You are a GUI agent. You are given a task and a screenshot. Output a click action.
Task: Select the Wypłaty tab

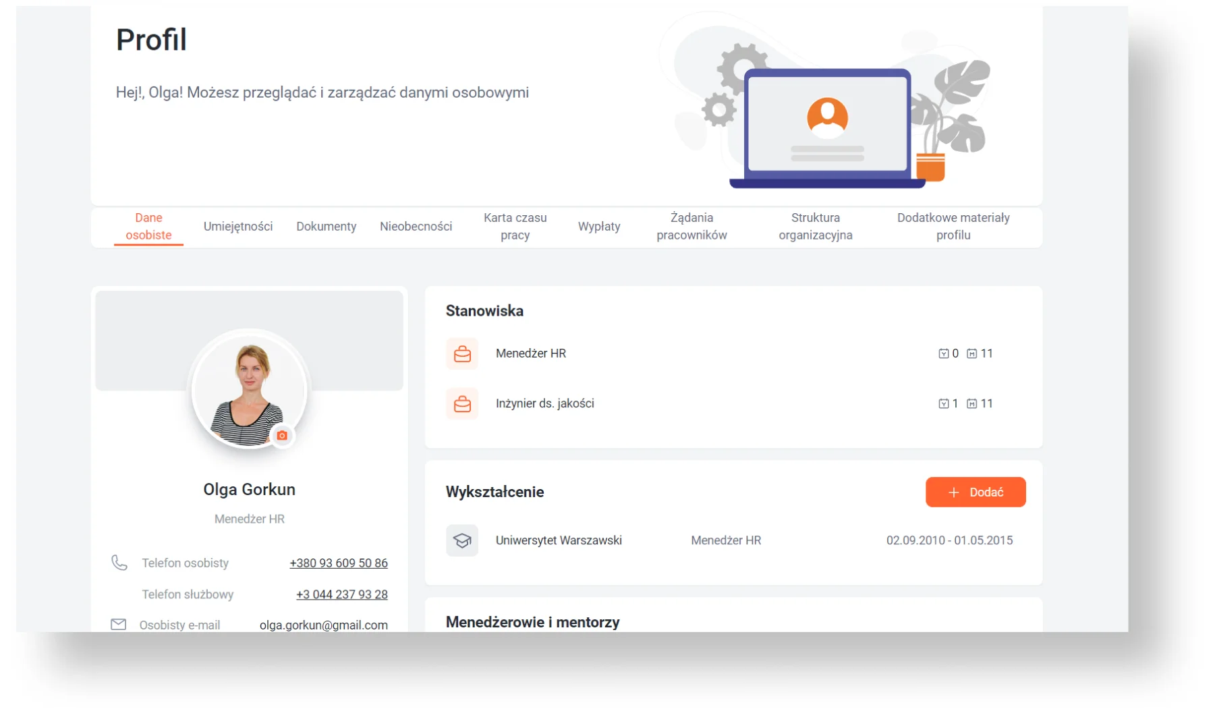599,227
